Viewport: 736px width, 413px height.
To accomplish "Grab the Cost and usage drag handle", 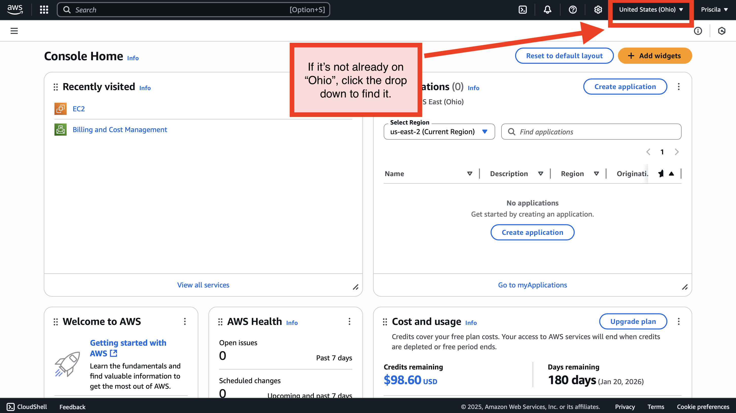I will point(385,322).
